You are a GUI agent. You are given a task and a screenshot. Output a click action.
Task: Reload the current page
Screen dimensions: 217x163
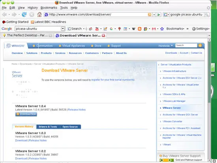(x=24, y=14)
